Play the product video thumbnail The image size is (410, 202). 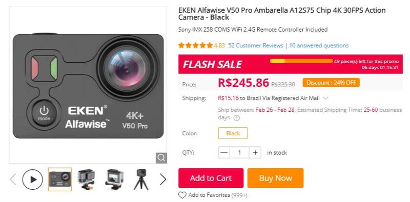point(32,180)
